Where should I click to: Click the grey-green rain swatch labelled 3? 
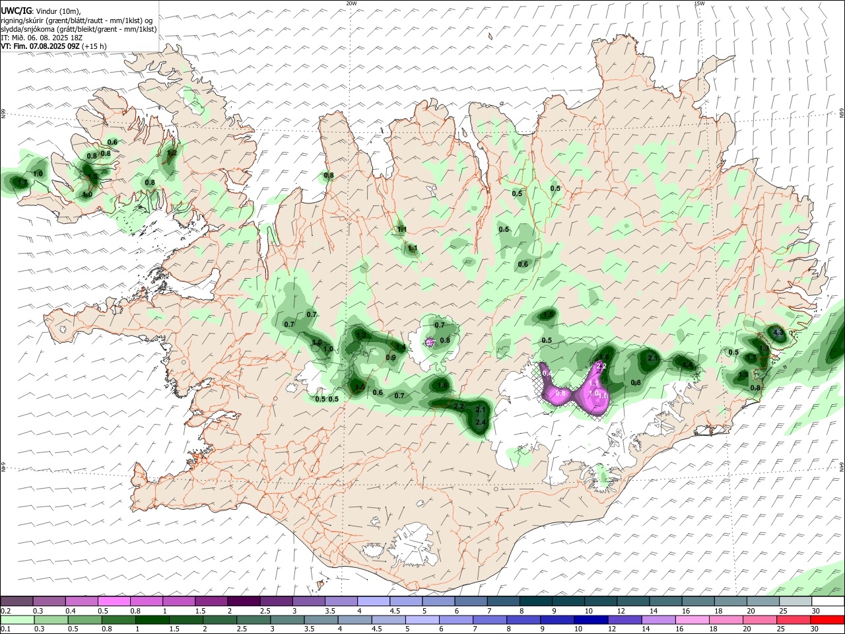(x=287, y=620)
